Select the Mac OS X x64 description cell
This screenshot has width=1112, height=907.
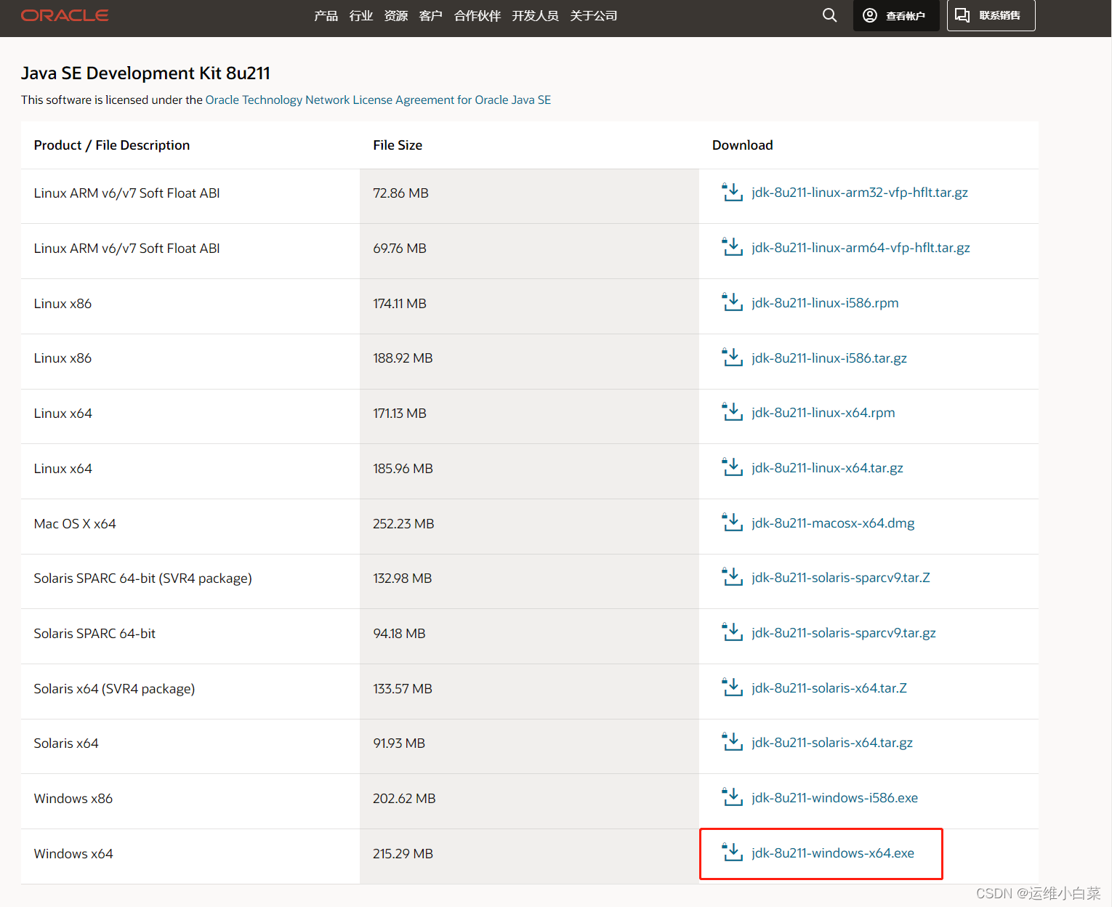coord(190,526)
